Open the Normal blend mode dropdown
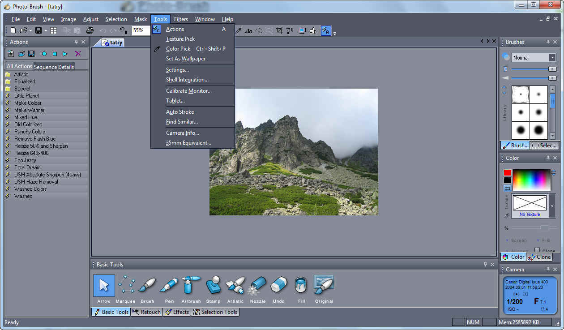 click(553, 57)
